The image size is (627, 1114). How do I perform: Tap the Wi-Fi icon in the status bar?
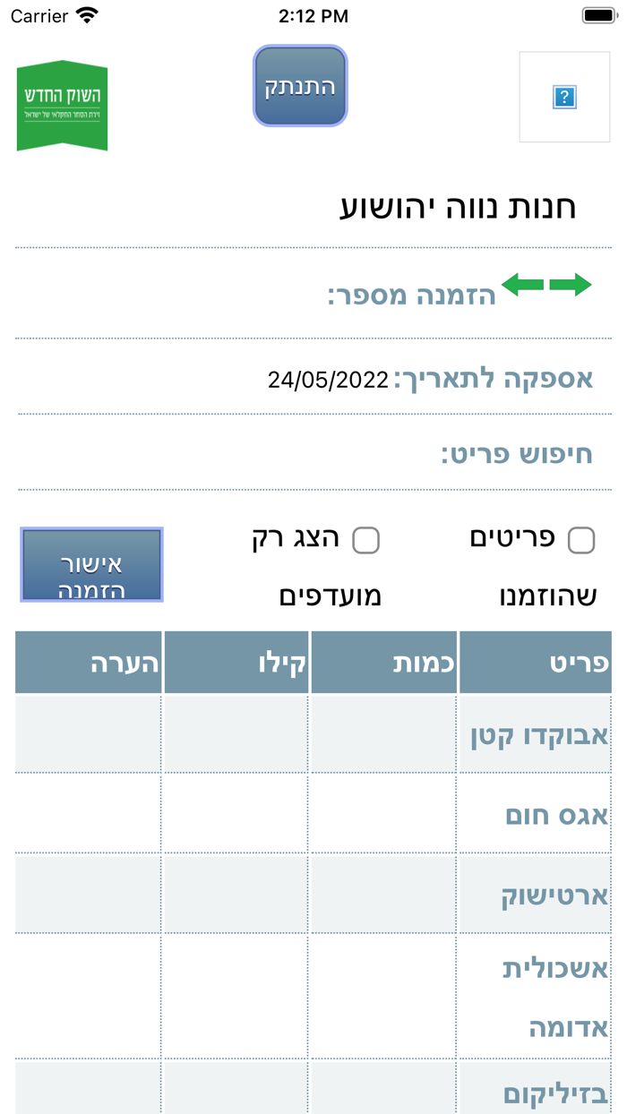coord(85,15)
